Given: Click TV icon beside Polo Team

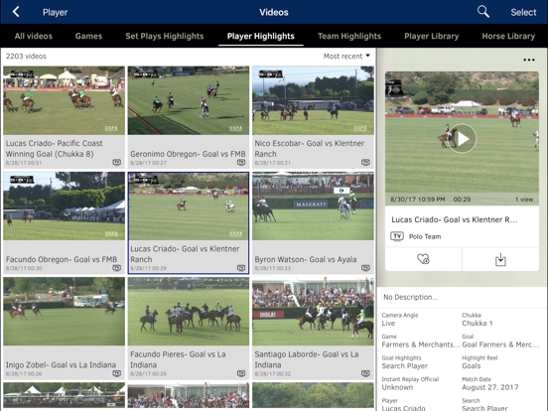Looking at the screenshot, I should tap(397, 236).
